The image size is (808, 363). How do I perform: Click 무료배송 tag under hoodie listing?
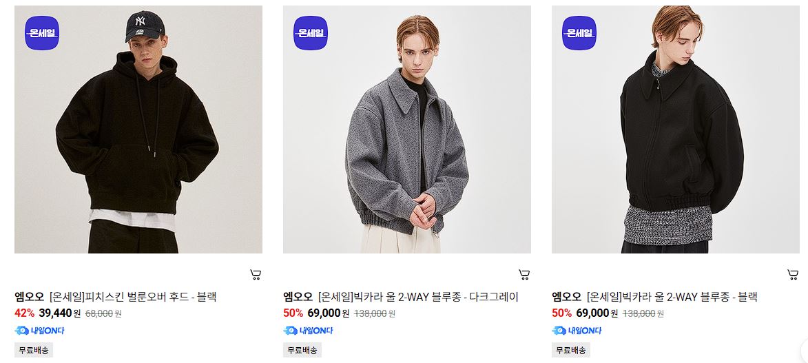tap(34, 350)
